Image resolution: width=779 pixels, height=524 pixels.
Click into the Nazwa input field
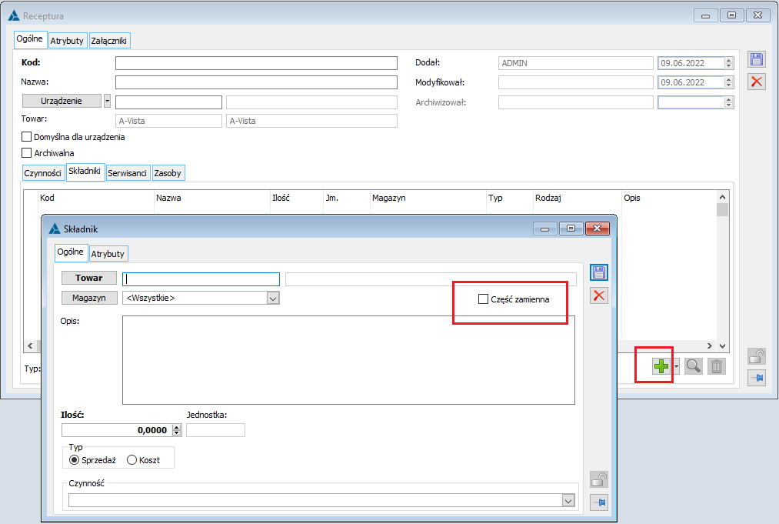coord(256,82)
